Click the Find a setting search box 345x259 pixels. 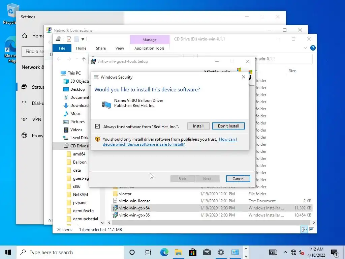coord(33,51)
